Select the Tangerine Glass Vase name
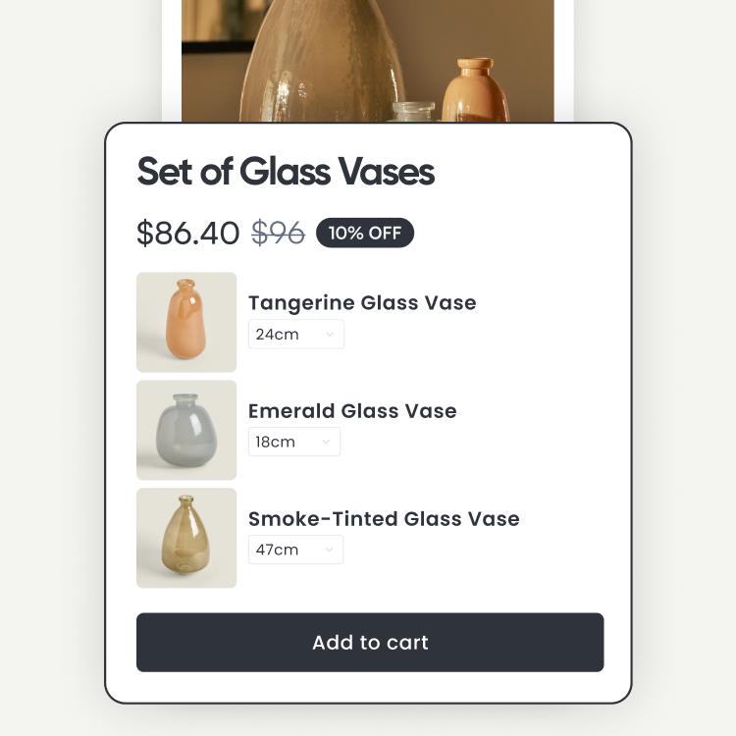The height and width of the screenshot is (736, 736). [x=362, y=302]
